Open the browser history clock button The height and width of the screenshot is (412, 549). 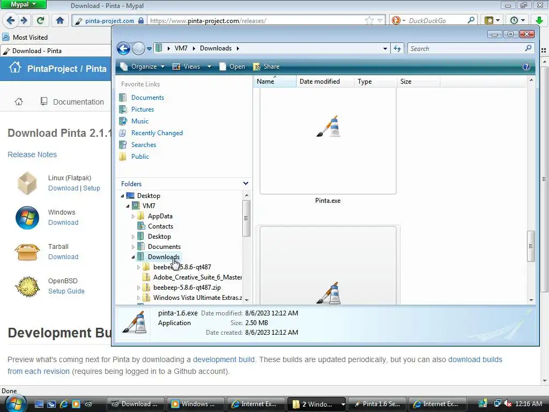[517, 20]
